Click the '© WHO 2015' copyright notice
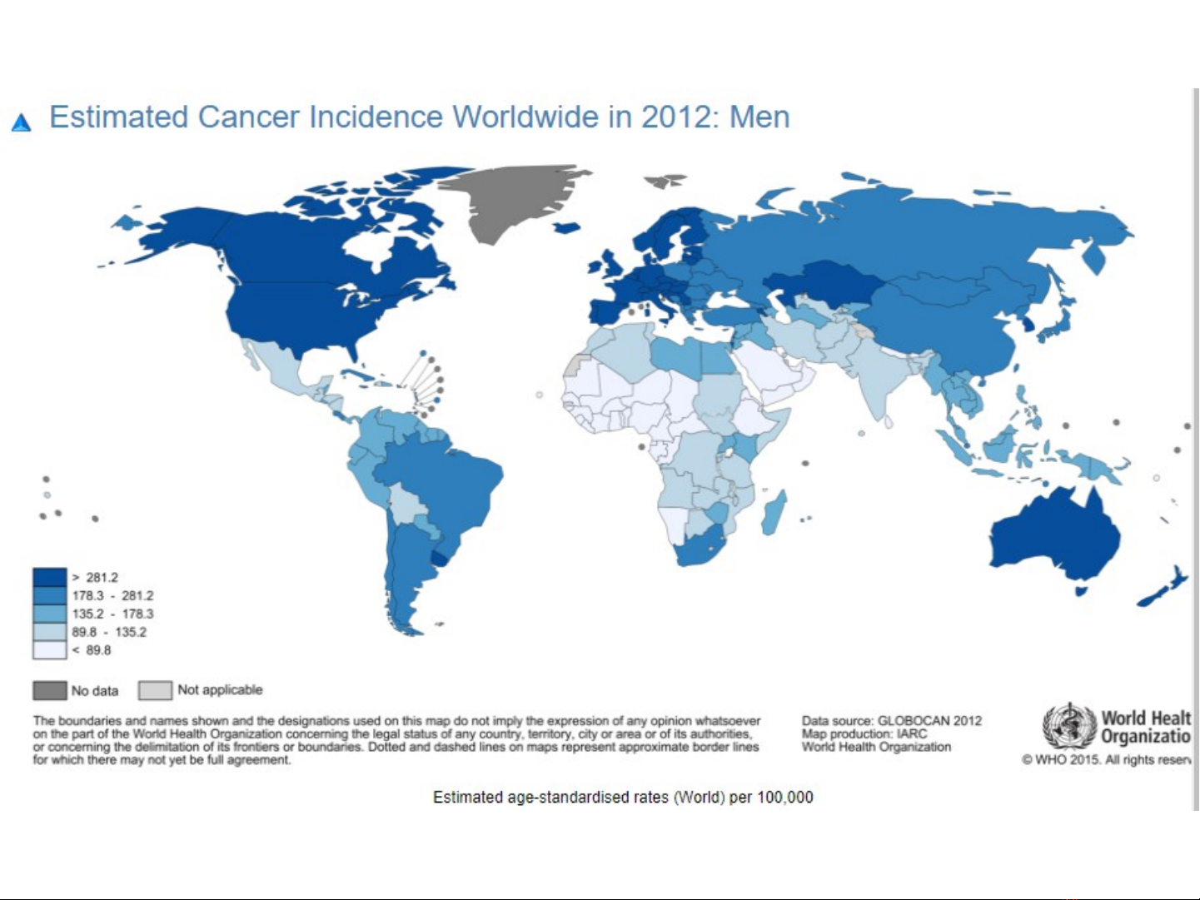The image size is (1200, 900). 1106,760
